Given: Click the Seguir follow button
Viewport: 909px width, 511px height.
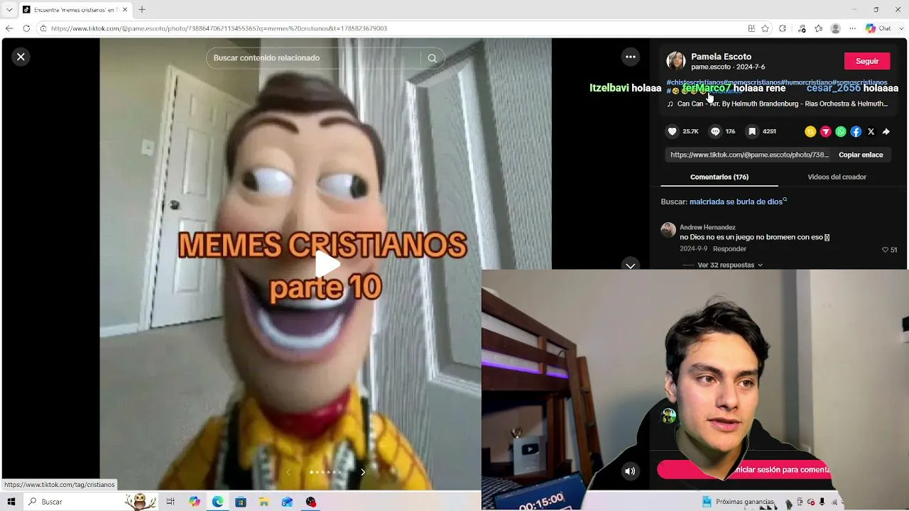Looking at the screenshot, I should [x=867, y=61].
